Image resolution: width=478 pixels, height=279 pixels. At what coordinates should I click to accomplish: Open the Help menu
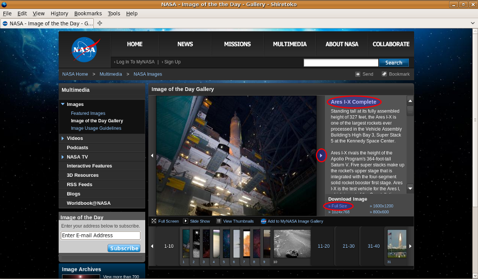[132, 14]
